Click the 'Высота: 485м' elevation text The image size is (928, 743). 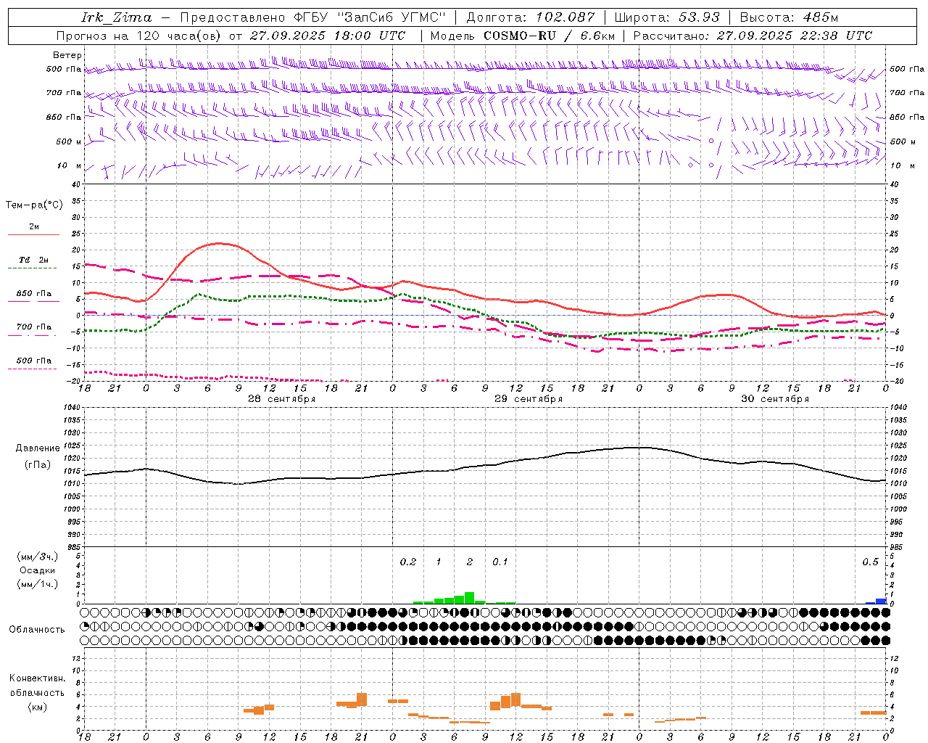[788, 17]
